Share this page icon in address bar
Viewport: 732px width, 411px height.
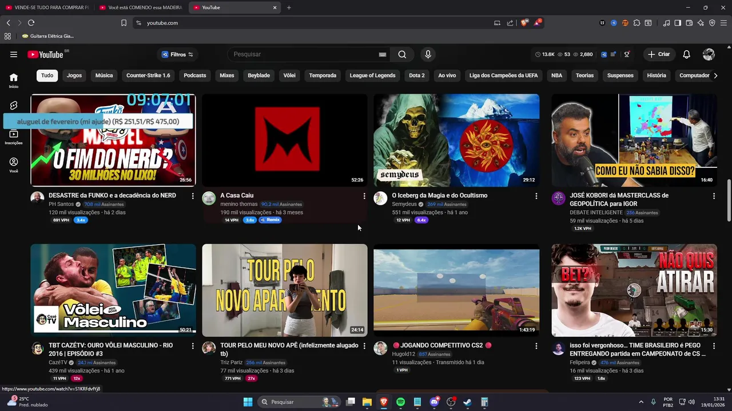[510, 23]
